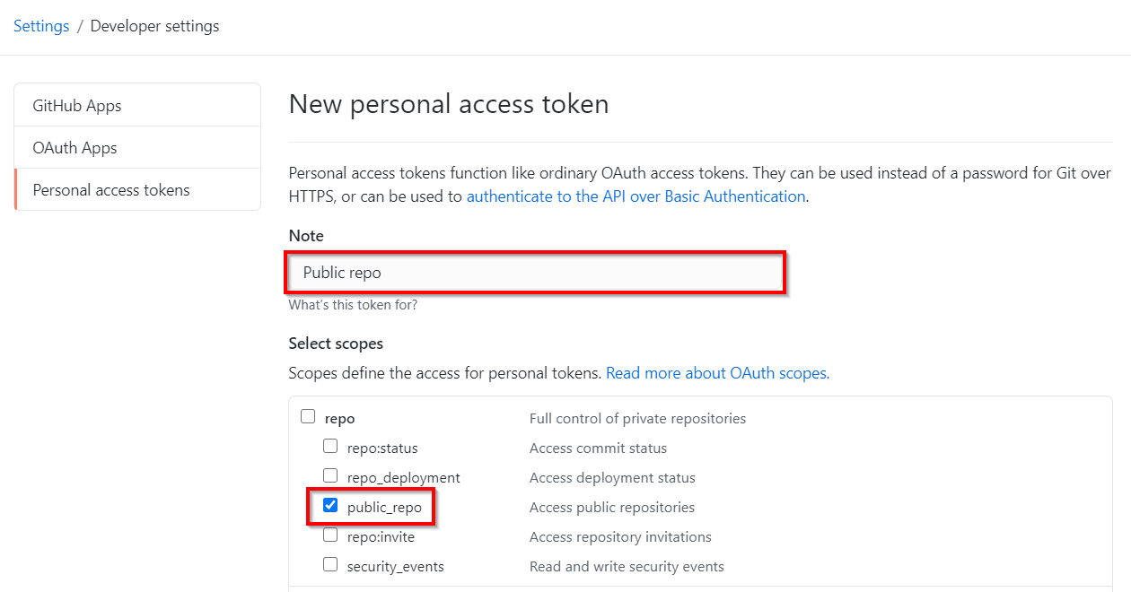This screenshot has height=592, width=1131.
Task: Open the Basic Authentication API link
Action: tap(636, 196)
